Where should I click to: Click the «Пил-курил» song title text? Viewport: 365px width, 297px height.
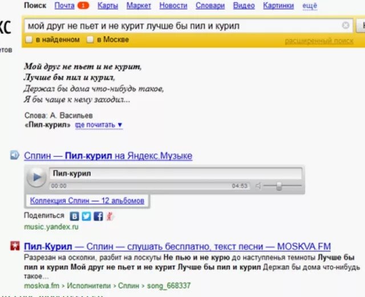(x=47, y=125)
